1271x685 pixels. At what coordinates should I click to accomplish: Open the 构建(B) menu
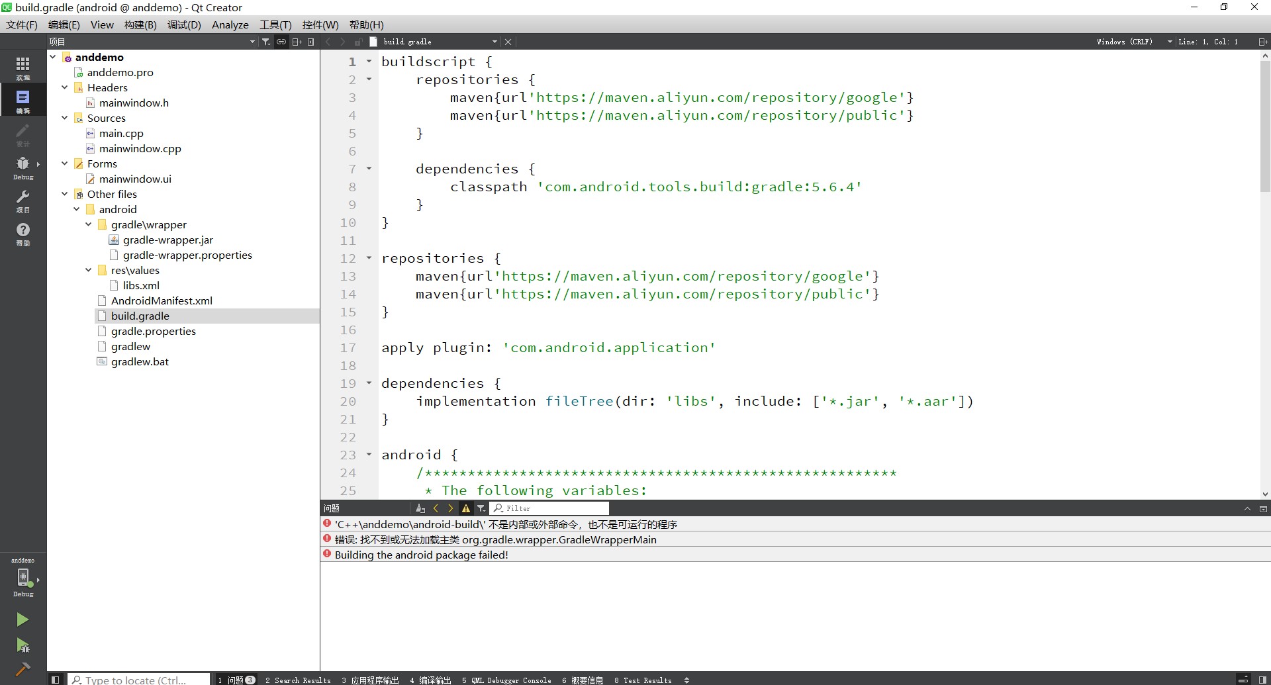pyautogui.click(x=140, y=24)
